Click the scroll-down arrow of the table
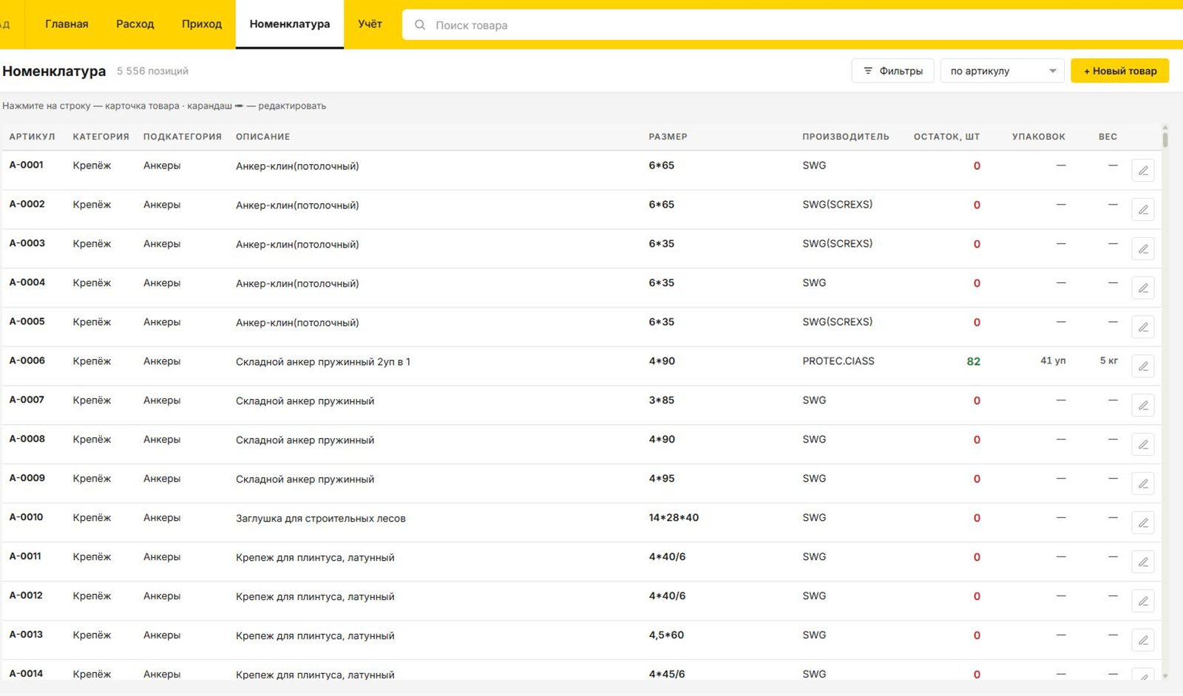 pyautogui.click(x=1165, y=675)
